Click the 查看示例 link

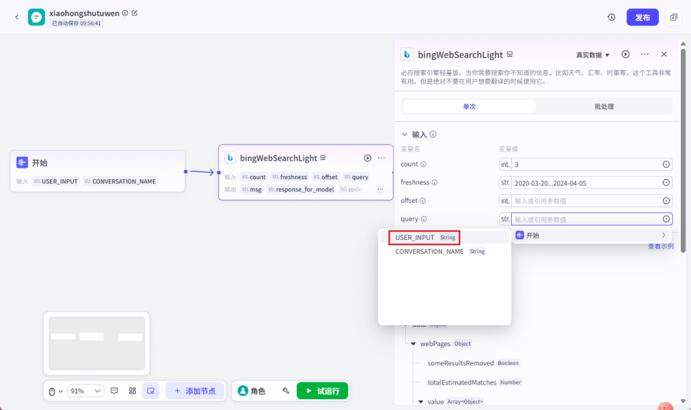tap(660, 246)
